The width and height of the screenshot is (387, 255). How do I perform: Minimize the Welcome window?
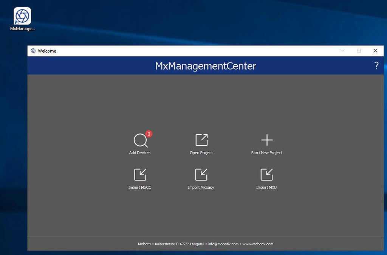point(342,51)
